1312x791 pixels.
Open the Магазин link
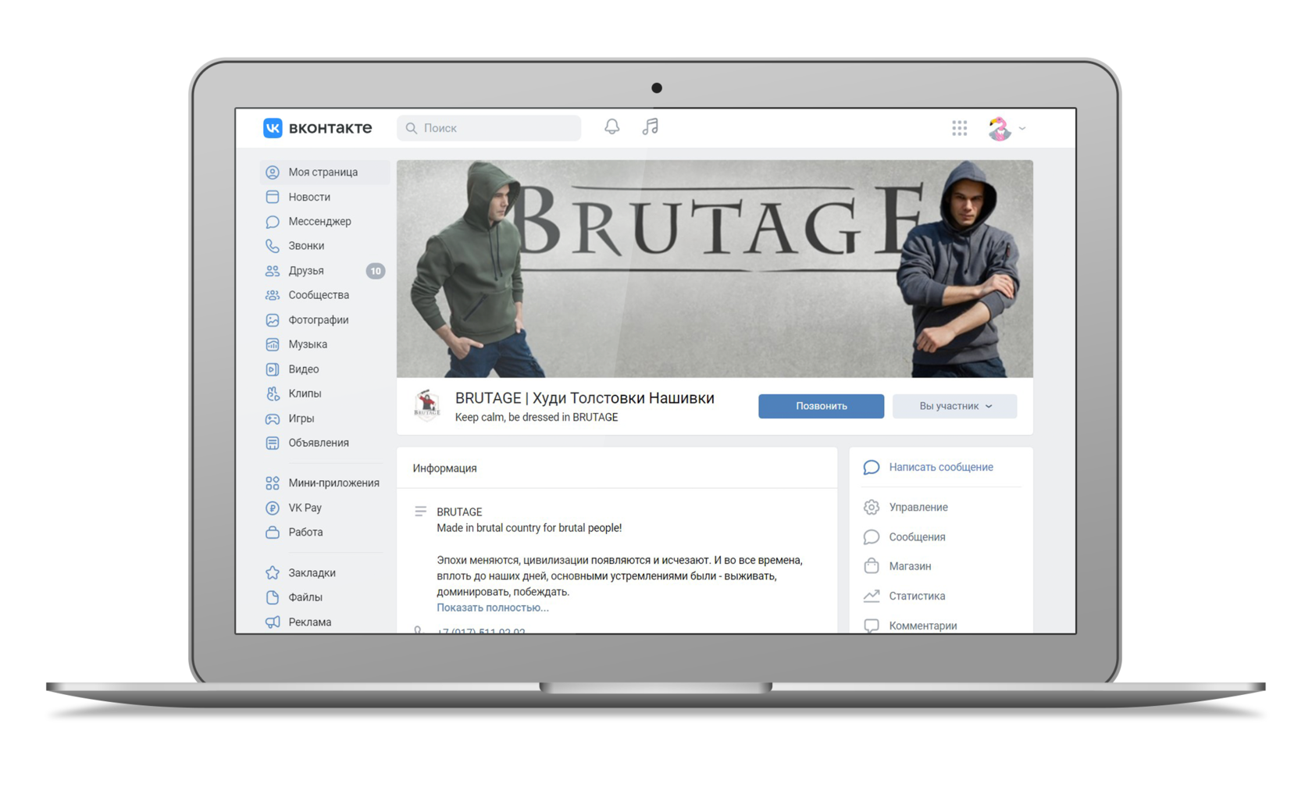910,566
